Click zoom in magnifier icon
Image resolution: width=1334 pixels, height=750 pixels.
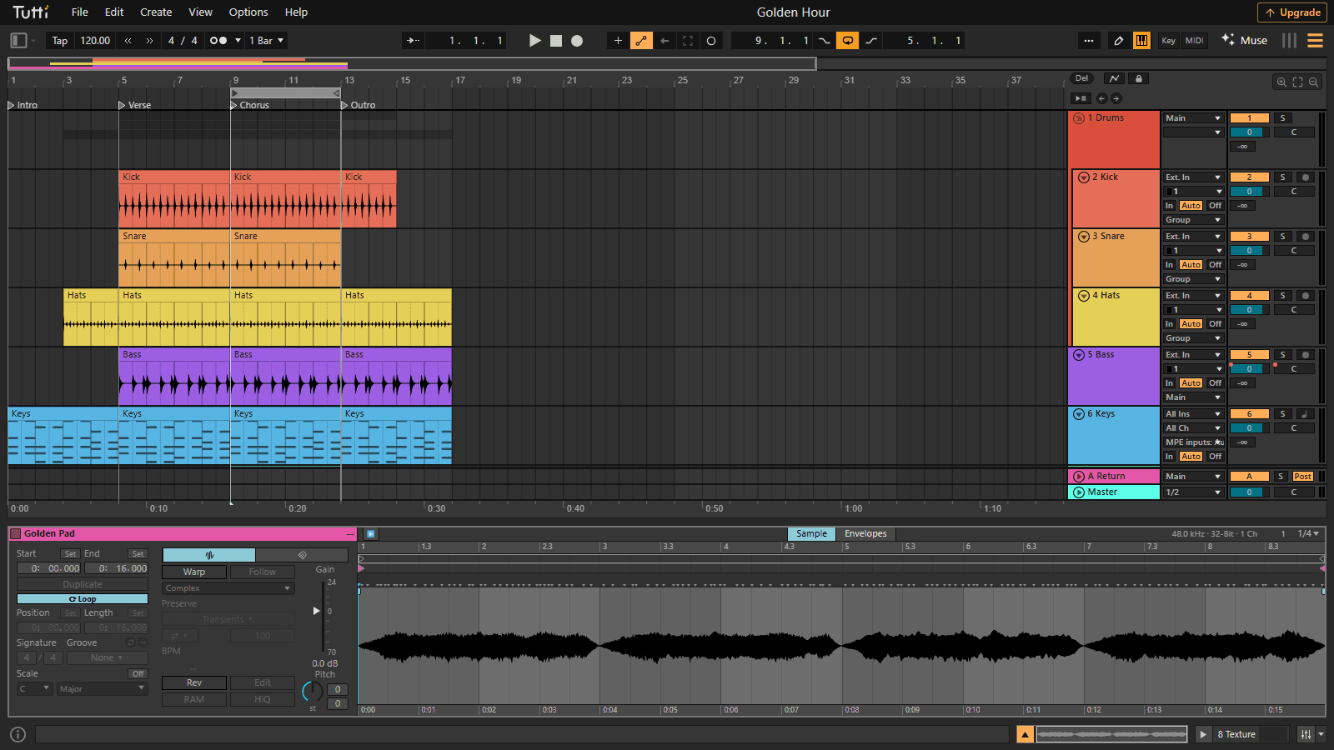[1281, 82]
